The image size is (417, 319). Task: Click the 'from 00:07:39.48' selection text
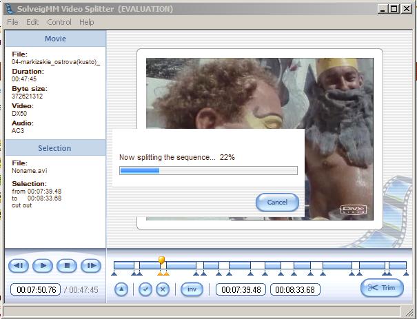point(37,192)
